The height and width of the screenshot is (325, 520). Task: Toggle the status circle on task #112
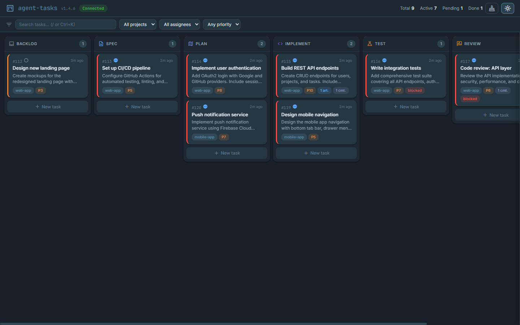tap(26, 60)
